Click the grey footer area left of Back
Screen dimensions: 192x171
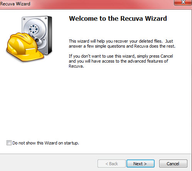(x=48, y=163)
